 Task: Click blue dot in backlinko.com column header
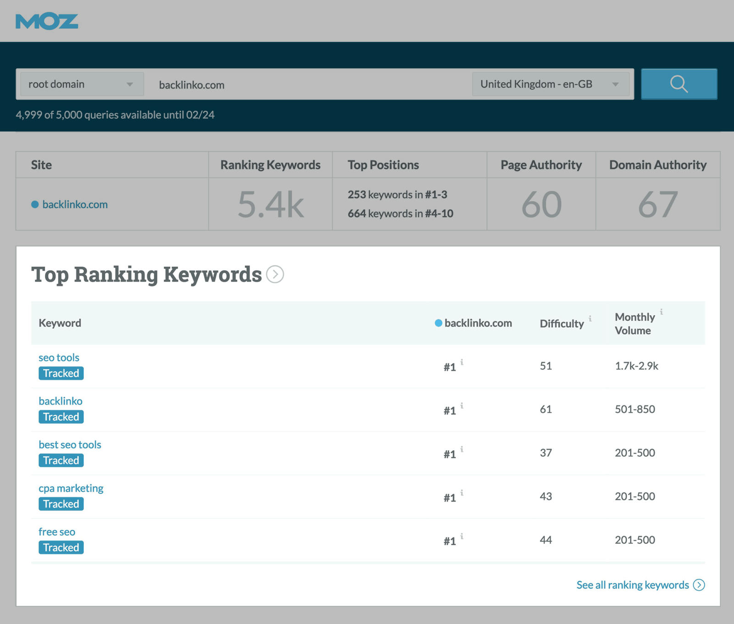pos(438,323)
